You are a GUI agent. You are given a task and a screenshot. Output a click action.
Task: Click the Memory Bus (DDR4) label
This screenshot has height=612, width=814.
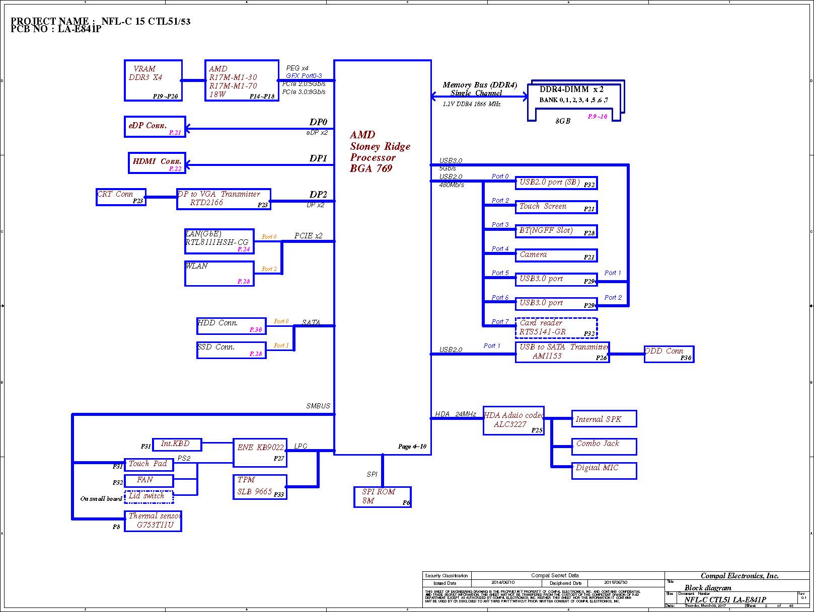coord(480,85)
